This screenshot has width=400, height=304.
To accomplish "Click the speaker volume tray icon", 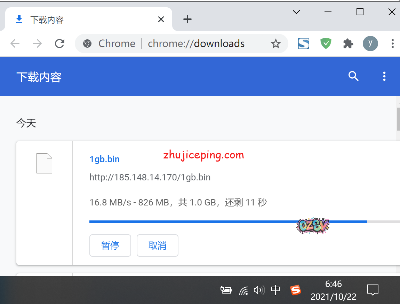I will pyautogui.click(x=259, y=290).
